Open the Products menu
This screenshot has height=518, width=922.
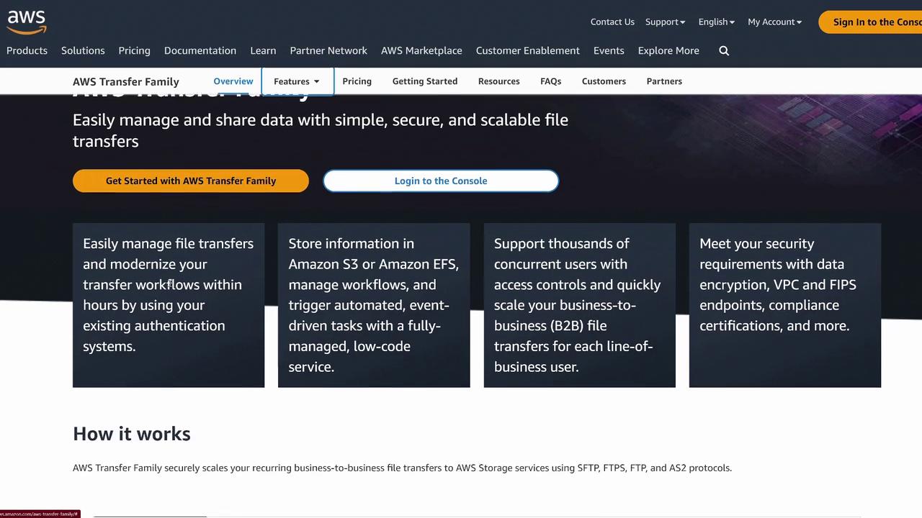[27, 50]
